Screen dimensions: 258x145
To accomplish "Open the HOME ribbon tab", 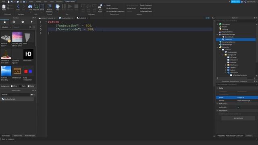I will (31, 2).
